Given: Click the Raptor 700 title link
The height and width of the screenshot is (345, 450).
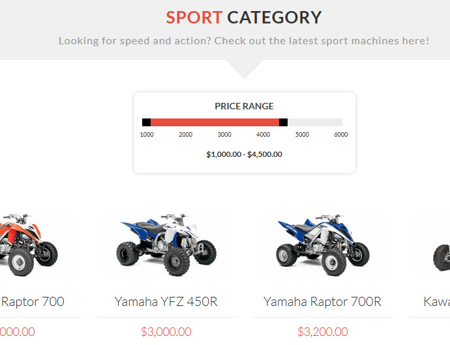Looking at the screenshot, I should coord(33,301).
